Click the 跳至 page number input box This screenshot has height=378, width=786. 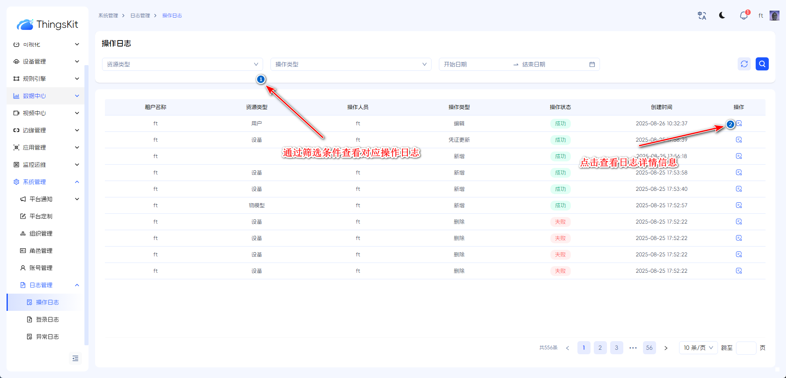point(746,348)
